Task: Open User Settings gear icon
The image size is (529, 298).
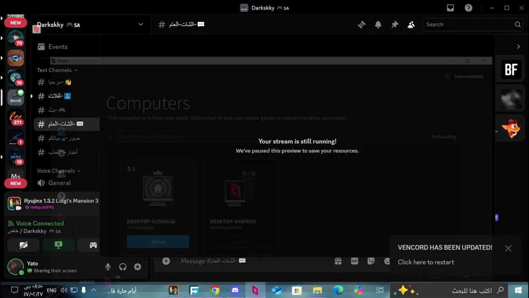Action: 138,267
